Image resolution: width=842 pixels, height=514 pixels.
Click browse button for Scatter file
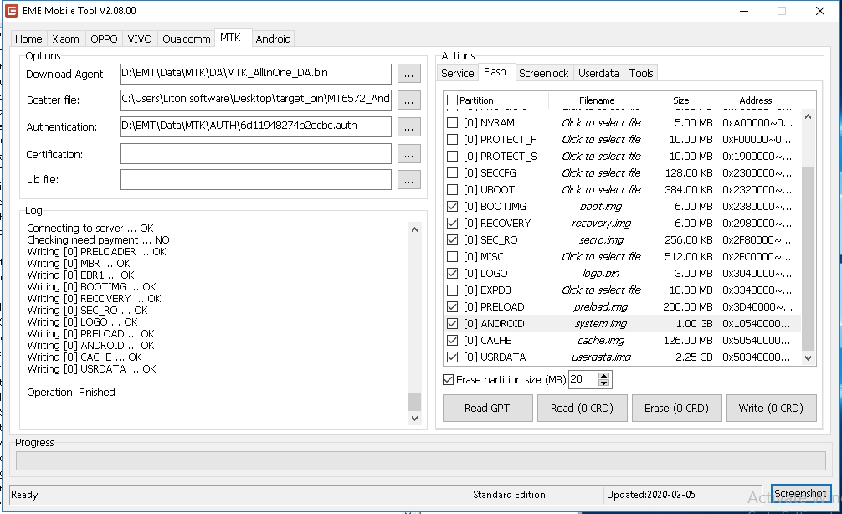pyautogui.click(x=408, y=100)
